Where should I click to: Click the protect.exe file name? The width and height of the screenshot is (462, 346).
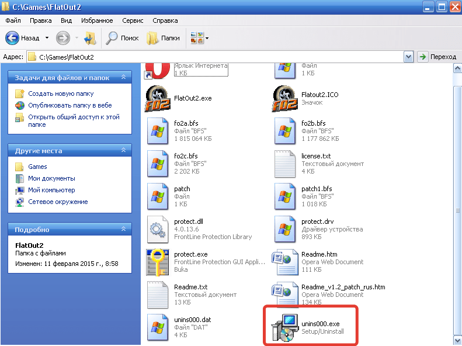(191, 254)
